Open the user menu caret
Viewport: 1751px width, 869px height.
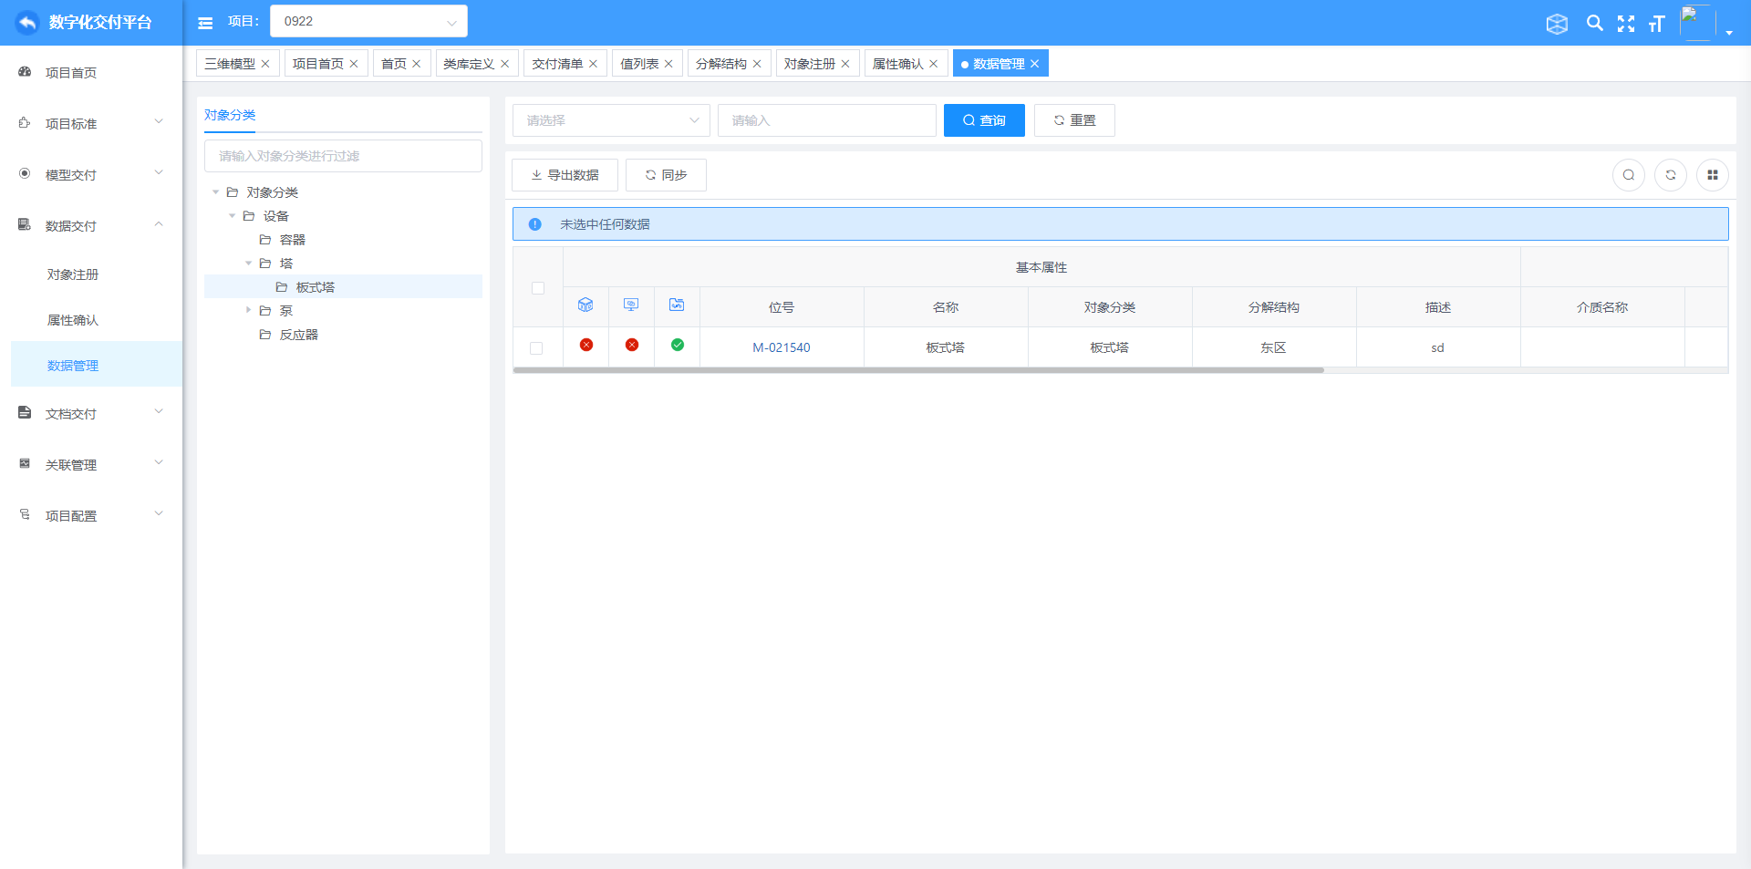point(1729,33)
